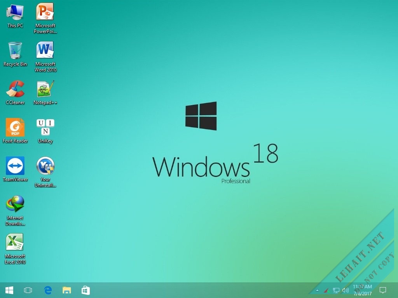Open File Explorer from the taskbar
The image size is (398, 298).
pyautogui.click(x=67, y=290)
